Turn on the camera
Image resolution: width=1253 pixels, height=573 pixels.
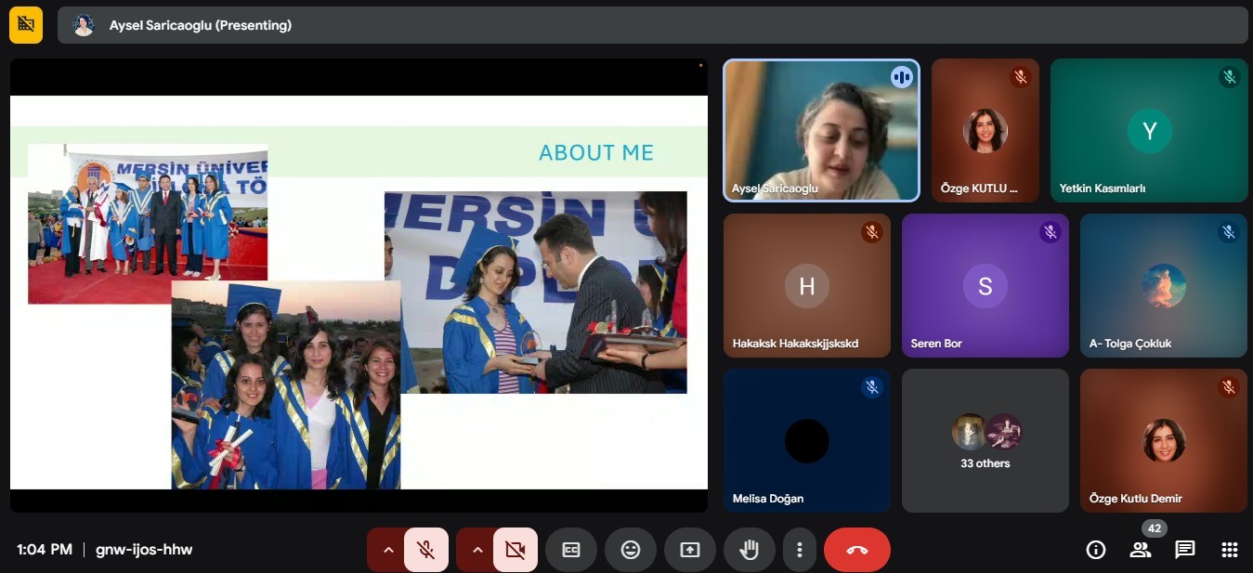pyautogui.click(x=516, y=550)
